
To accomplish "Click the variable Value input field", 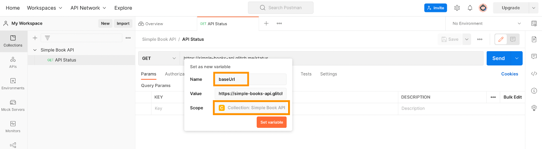I will pos(250,94).
